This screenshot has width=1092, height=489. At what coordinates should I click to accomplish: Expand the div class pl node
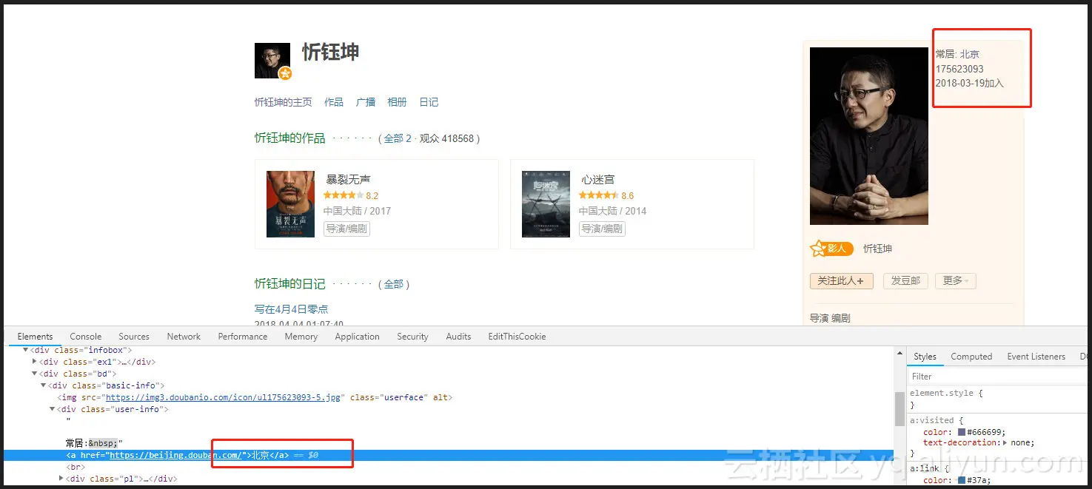(61, 479)
